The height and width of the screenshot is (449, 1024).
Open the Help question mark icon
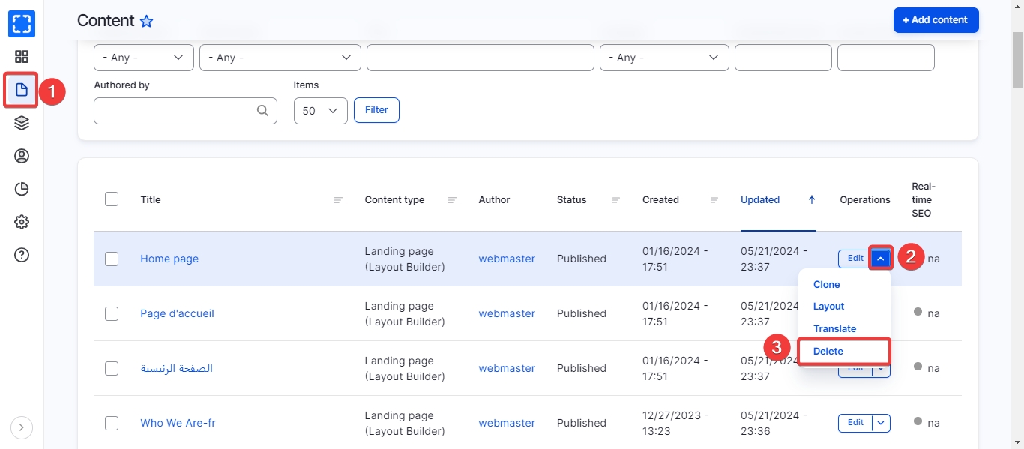(22, 255)
